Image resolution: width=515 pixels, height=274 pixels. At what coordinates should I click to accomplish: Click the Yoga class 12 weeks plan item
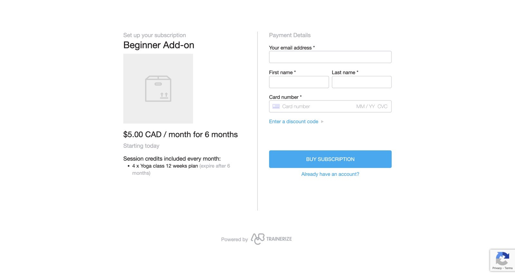165,166
